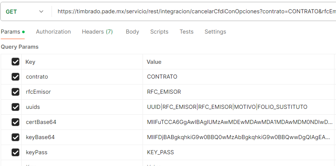Open the GET method dropdown
The width and height of the screenshot is (336, 166).
coord(25,11)
